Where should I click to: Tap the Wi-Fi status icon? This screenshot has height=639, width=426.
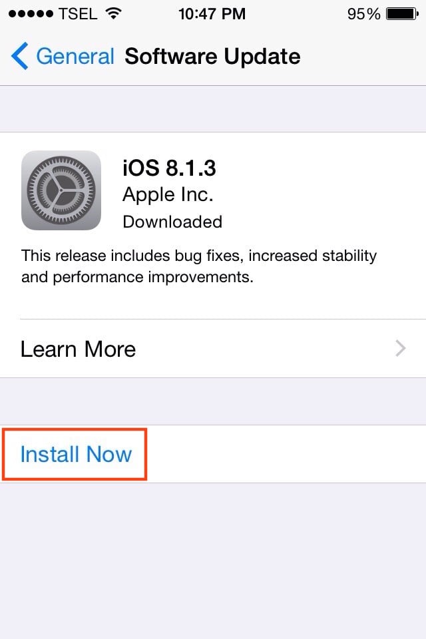(x=114, y=13)
